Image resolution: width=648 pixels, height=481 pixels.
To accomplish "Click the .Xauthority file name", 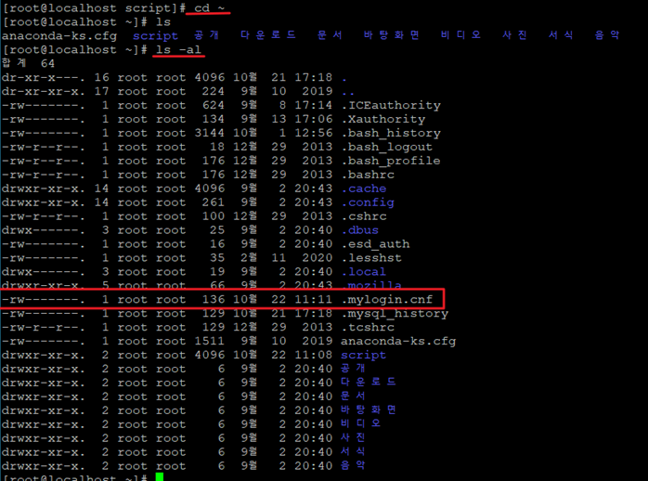I will (x=383, y=120).
